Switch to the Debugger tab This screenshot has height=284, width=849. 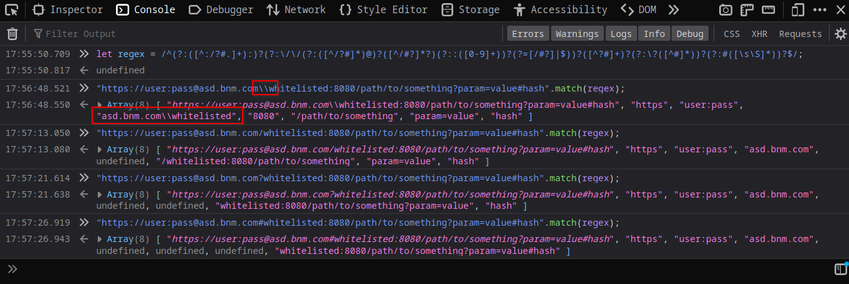coord(221,10)
